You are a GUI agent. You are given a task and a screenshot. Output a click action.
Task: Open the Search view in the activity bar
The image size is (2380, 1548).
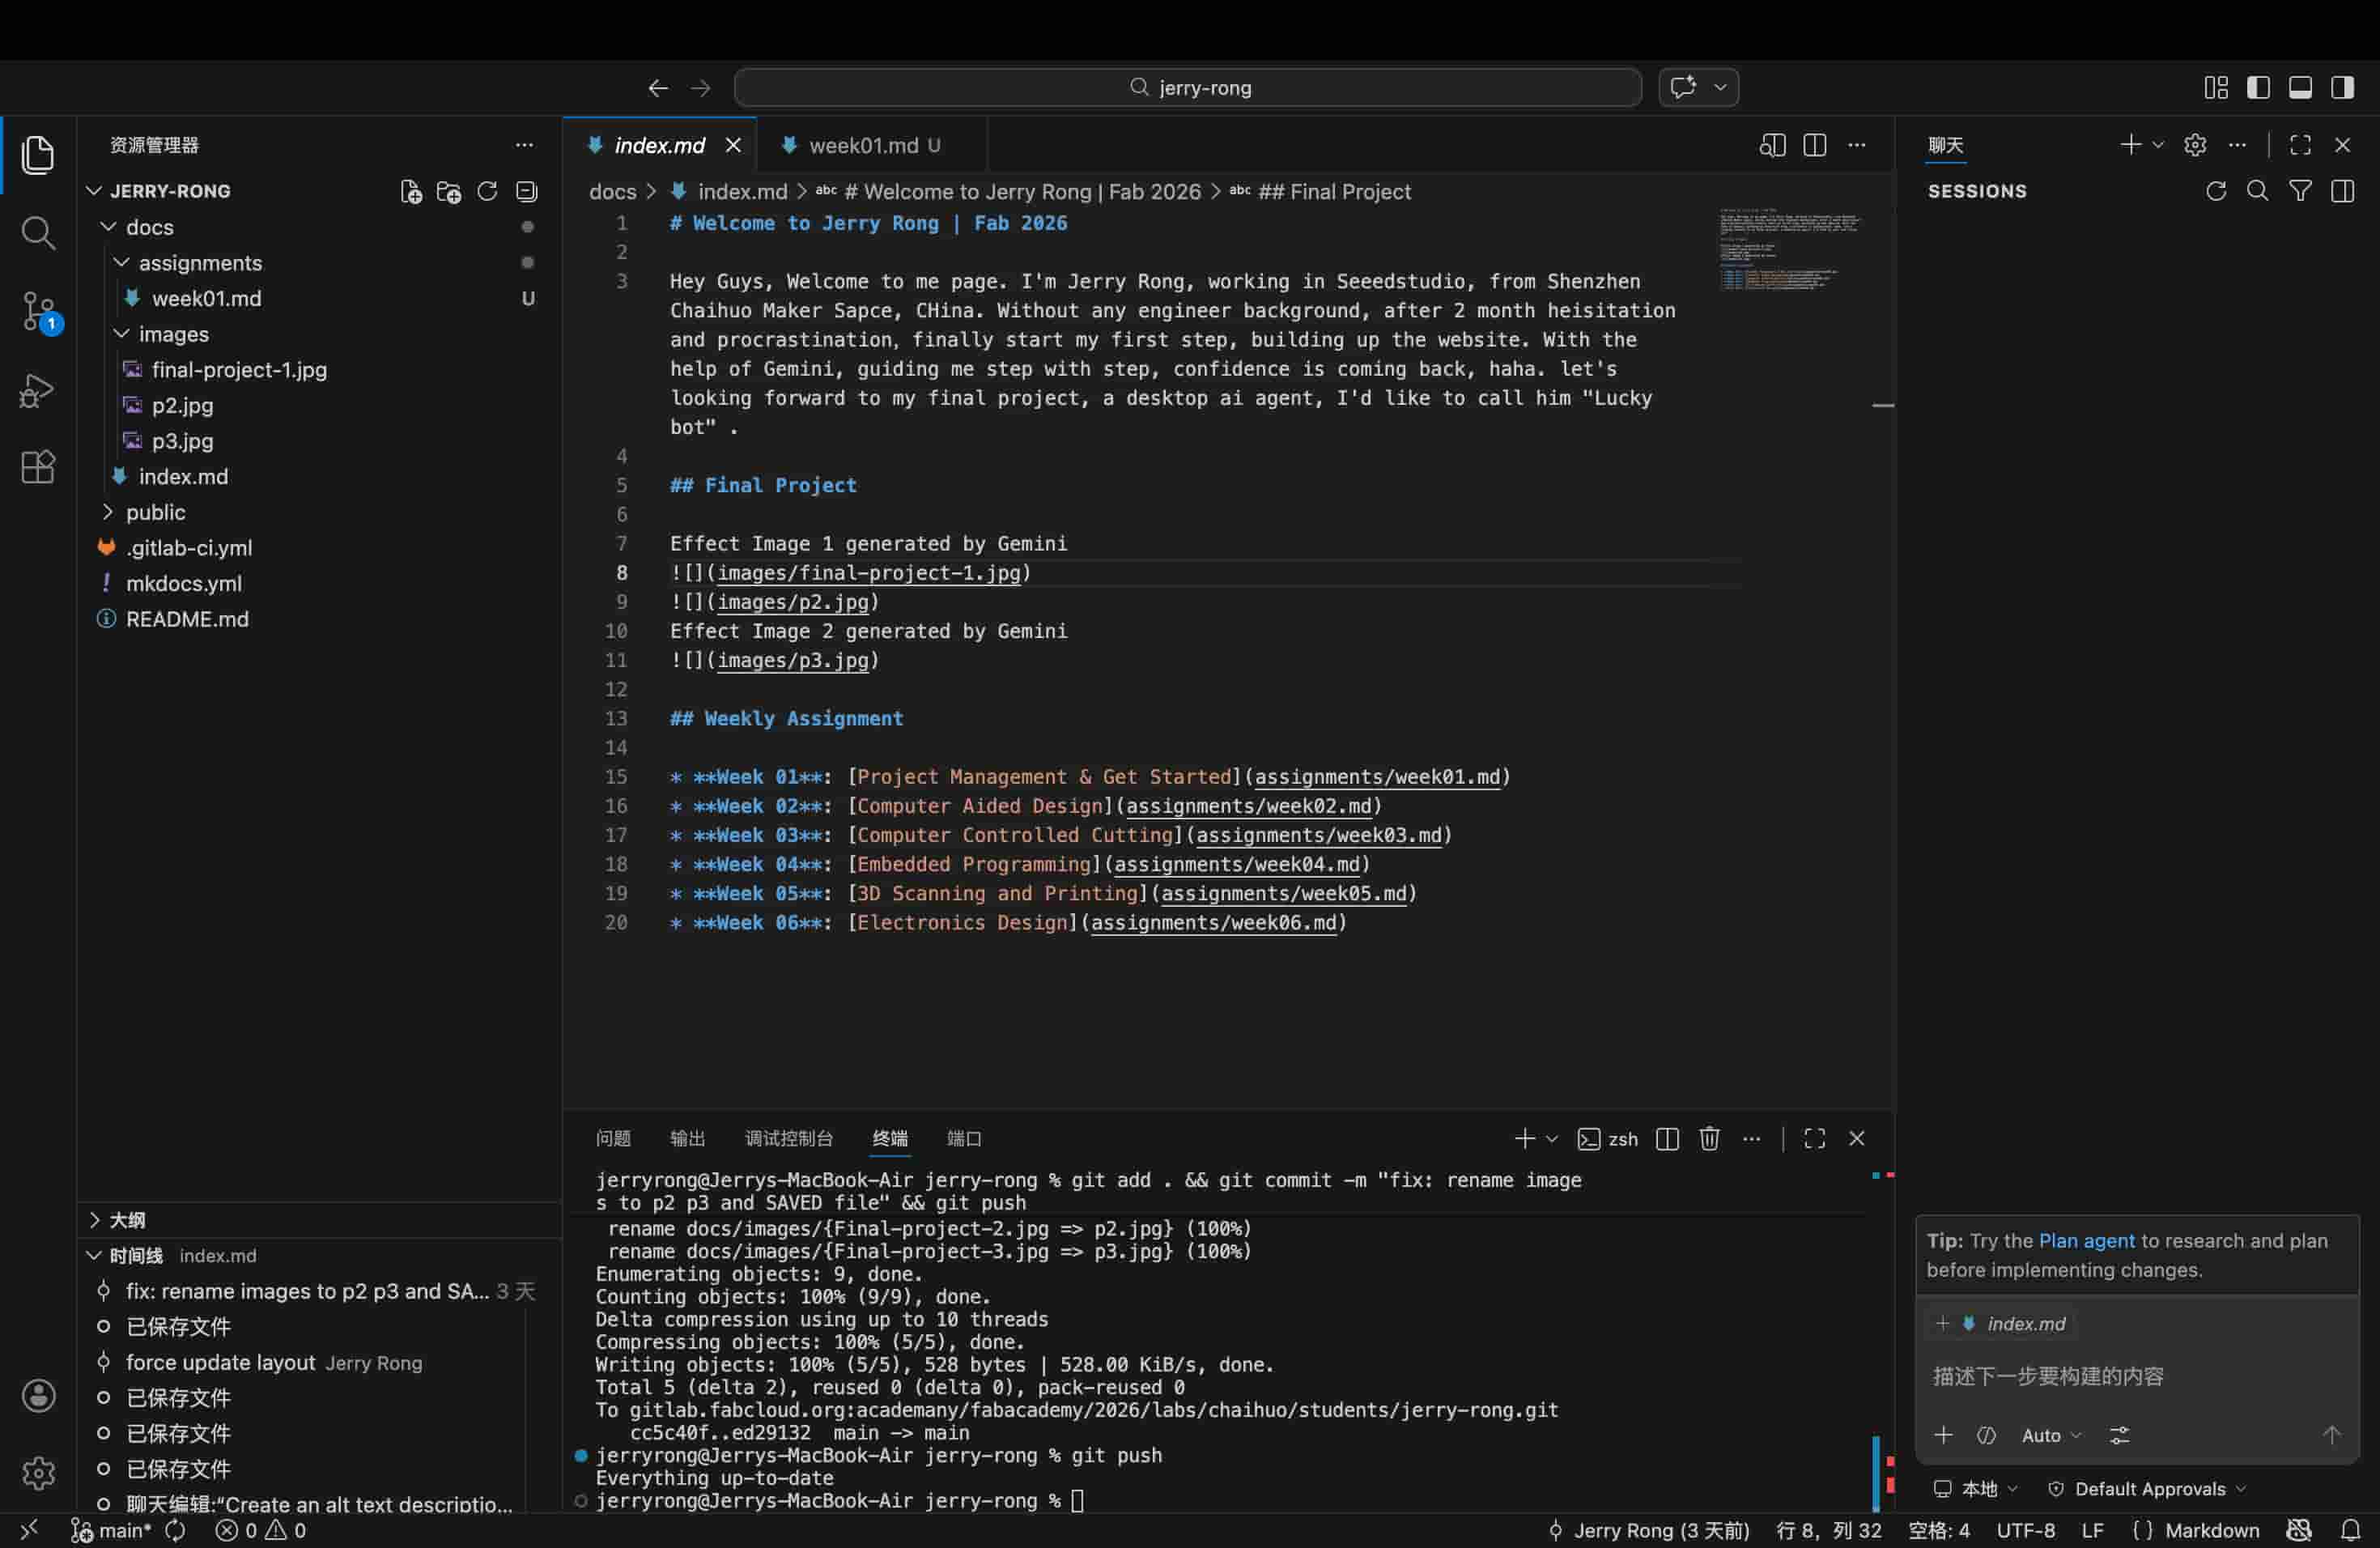tap(38, 233)
